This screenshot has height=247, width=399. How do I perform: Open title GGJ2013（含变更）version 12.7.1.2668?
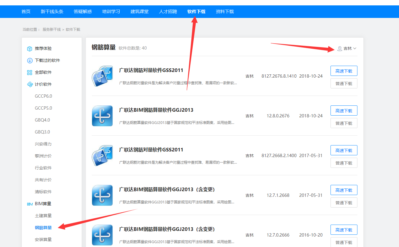[167, 190]
